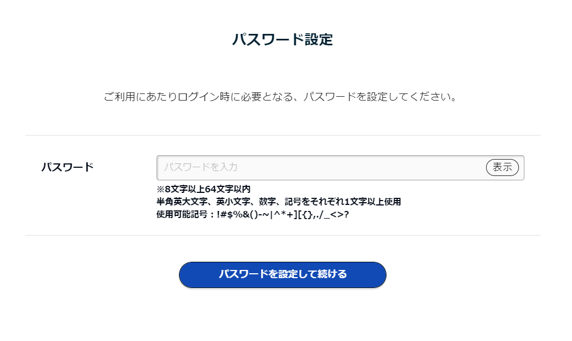Click the パスワードを入力 placeholder text
572x341 pixels.
pos(201,168)
